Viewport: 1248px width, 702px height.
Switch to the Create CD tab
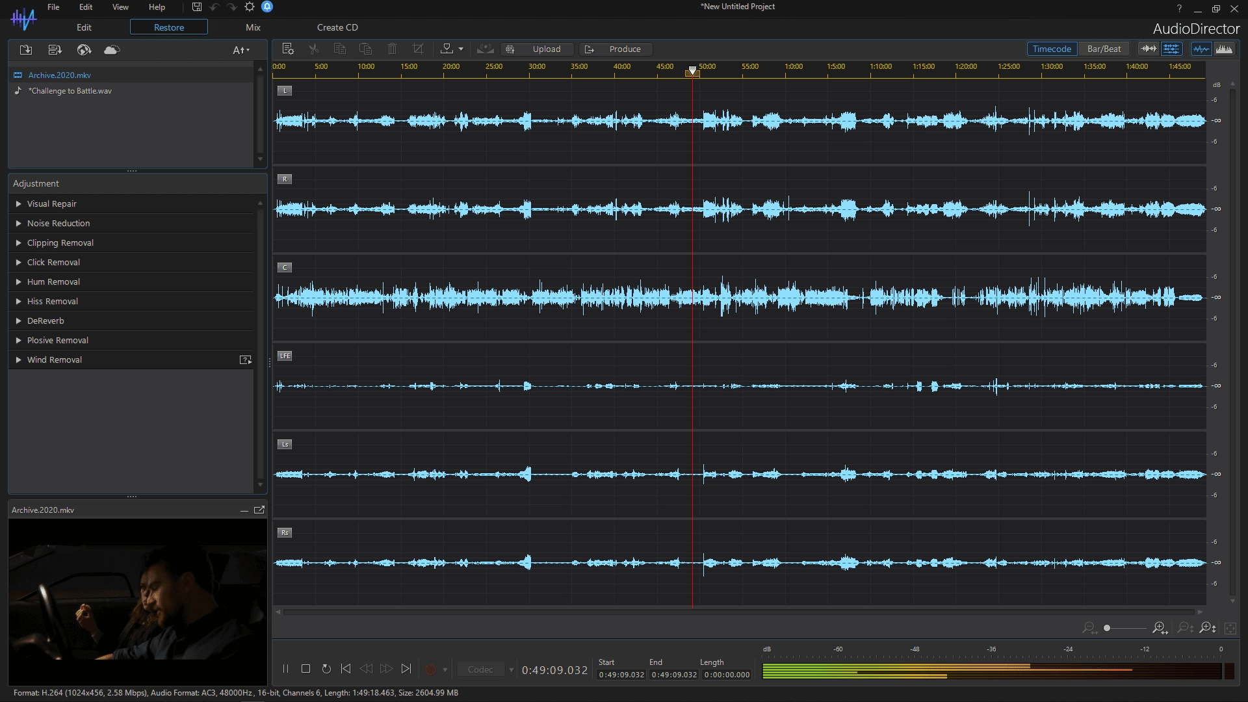click(337, 27)
